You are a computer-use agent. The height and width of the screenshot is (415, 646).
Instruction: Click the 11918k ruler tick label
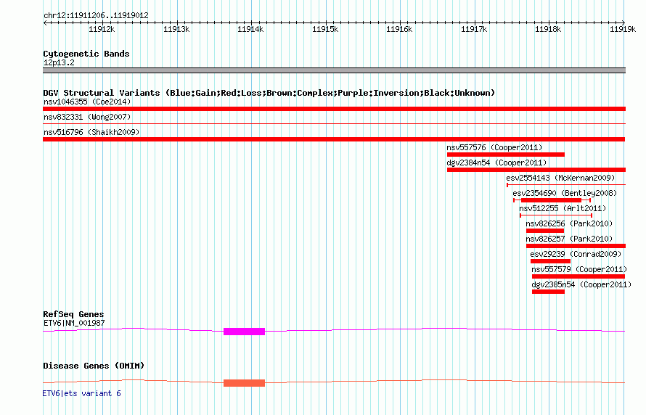[x=548, y=29]
